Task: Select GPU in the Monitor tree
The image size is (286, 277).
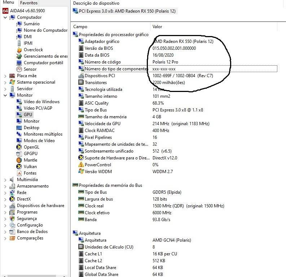Action: tap(28, 115)
